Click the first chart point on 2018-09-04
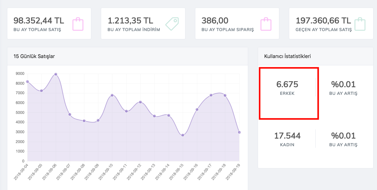The width and height of the screenshot is (377, 190). [27, 81]
